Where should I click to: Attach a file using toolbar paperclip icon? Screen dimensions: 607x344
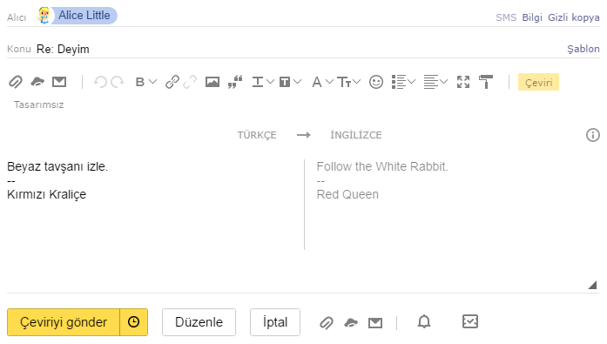[x=16, y=82]
